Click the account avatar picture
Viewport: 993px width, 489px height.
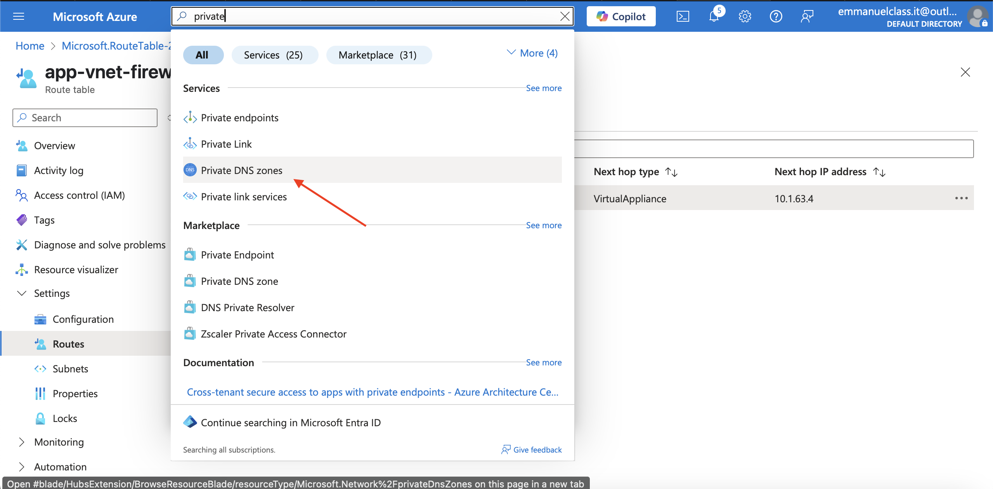coord(977,16)
